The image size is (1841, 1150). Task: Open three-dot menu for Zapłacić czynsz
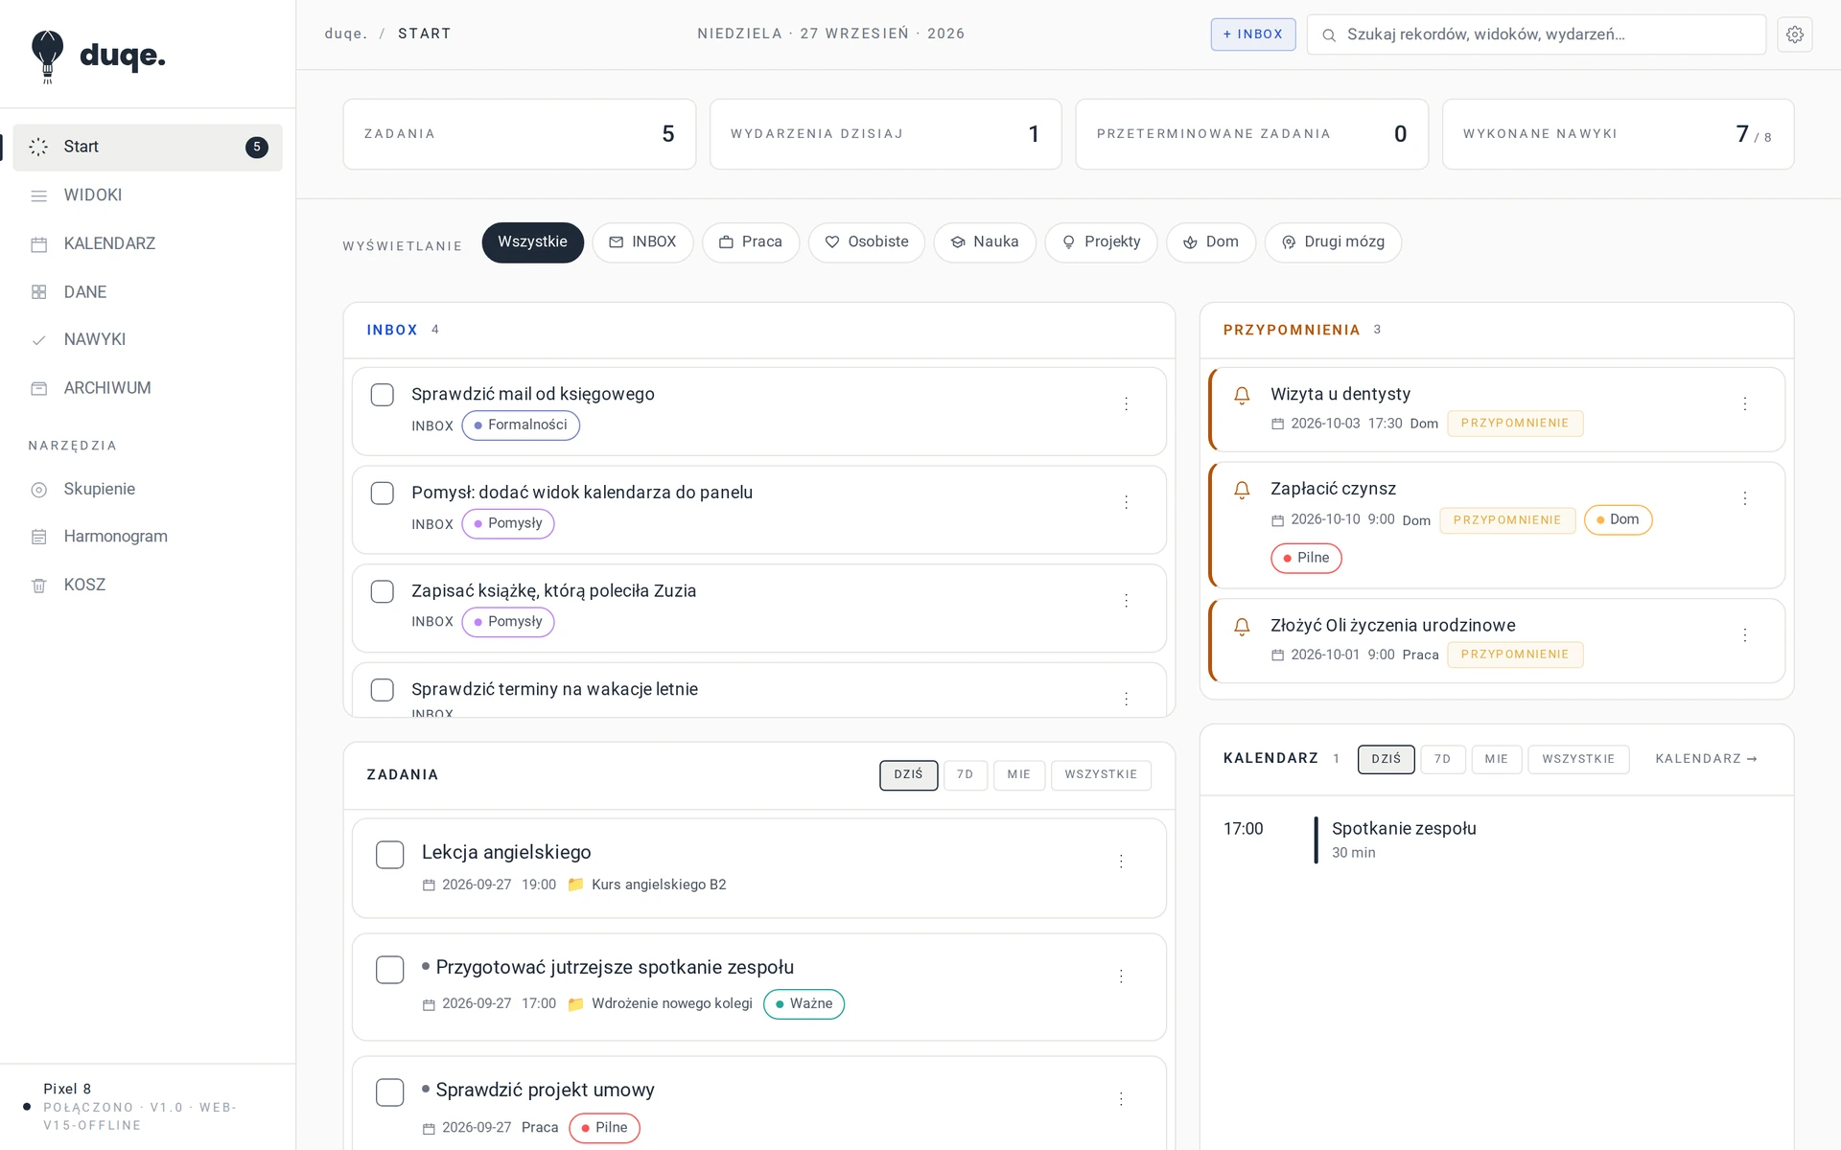[x=1745, y=498]
